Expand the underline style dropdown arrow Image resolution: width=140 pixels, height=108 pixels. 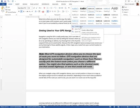(26, 11)
